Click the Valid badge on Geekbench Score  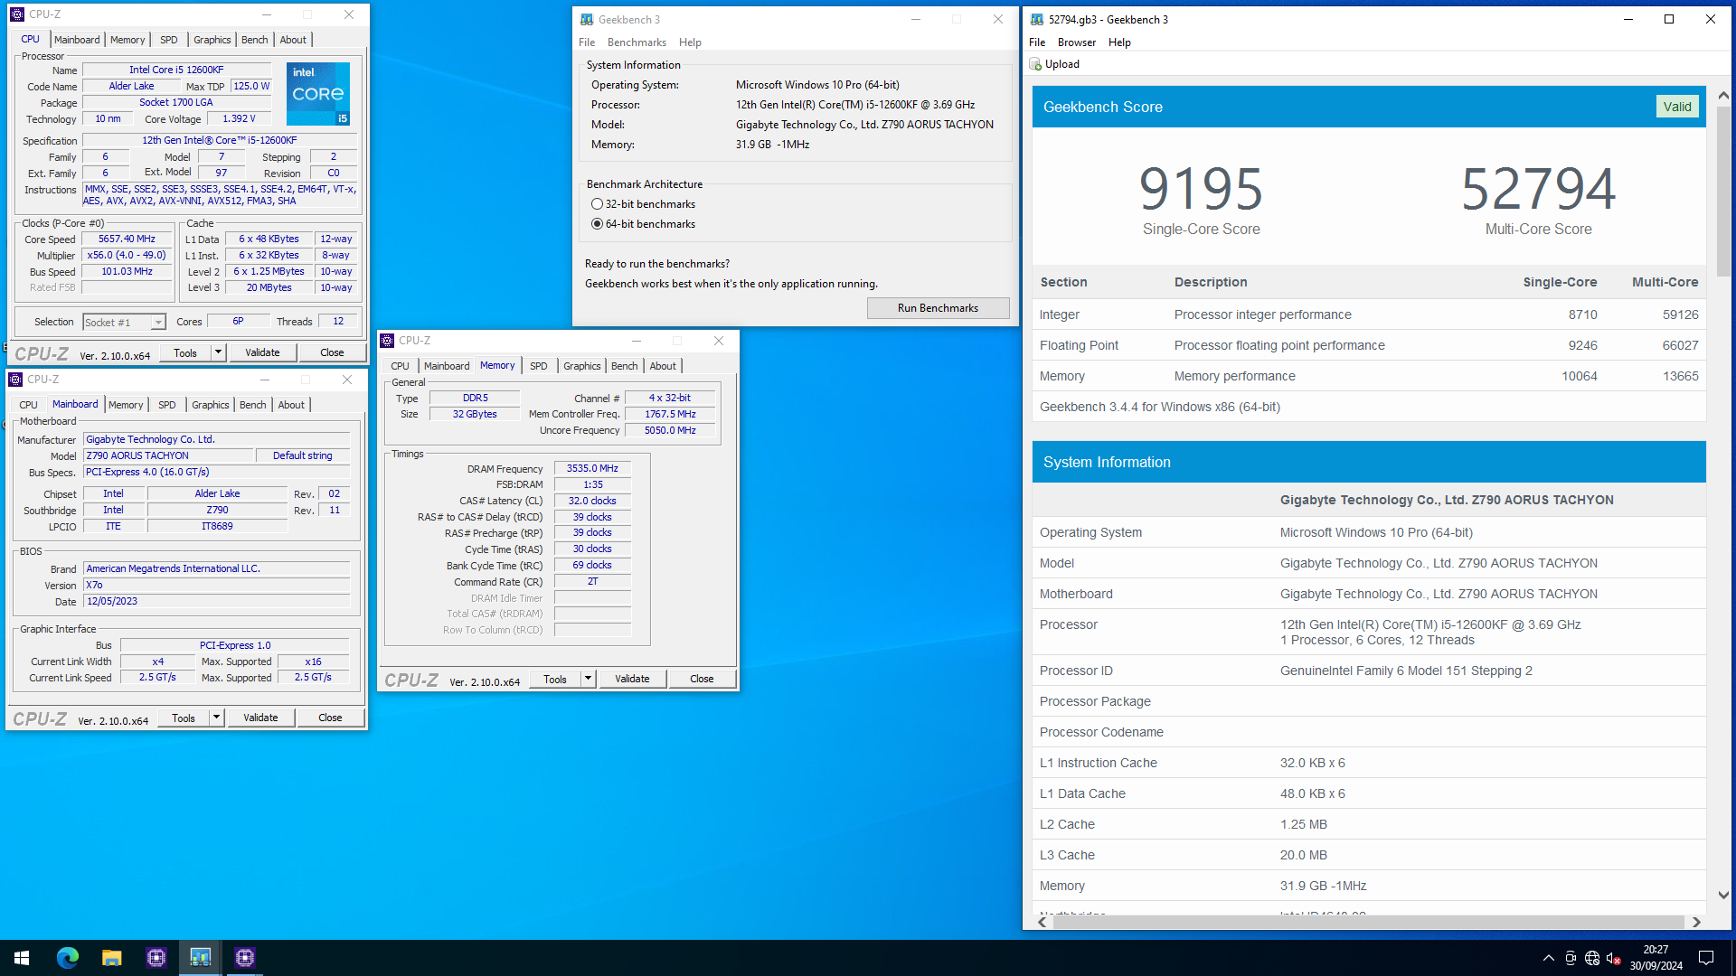coord(1676,107)
